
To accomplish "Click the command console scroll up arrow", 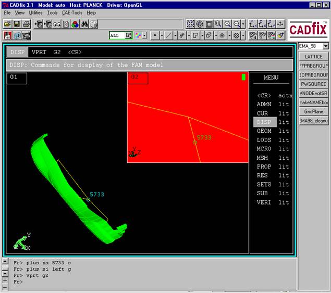I will 5,261.
